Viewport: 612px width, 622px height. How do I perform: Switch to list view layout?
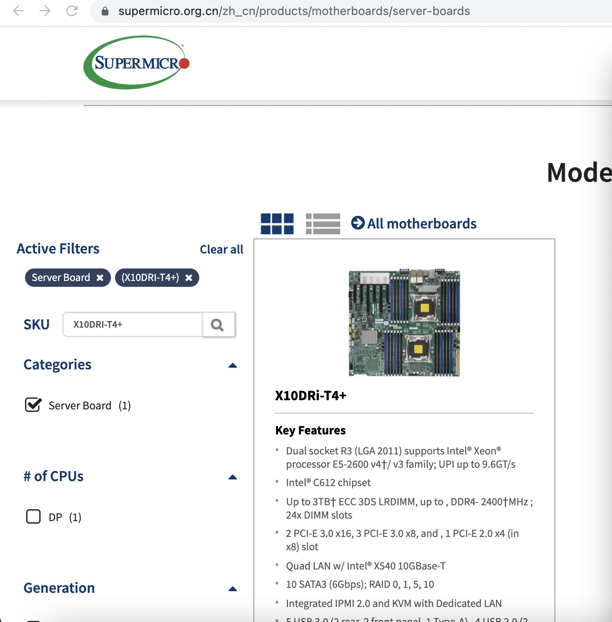(322, 223)
